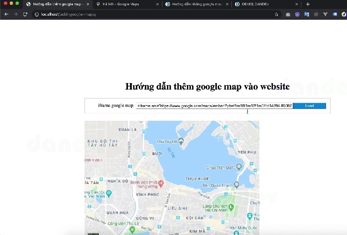Screen dimensions: 347x235
Task: Reload the current page
Action: (25, 14)
